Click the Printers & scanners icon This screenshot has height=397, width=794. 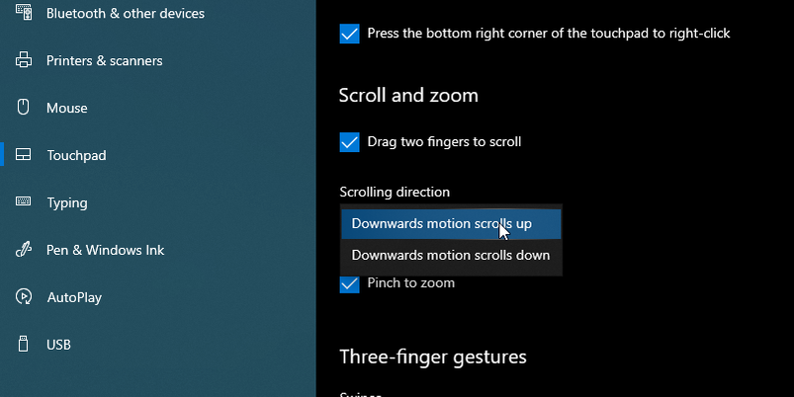click(24, 61)
